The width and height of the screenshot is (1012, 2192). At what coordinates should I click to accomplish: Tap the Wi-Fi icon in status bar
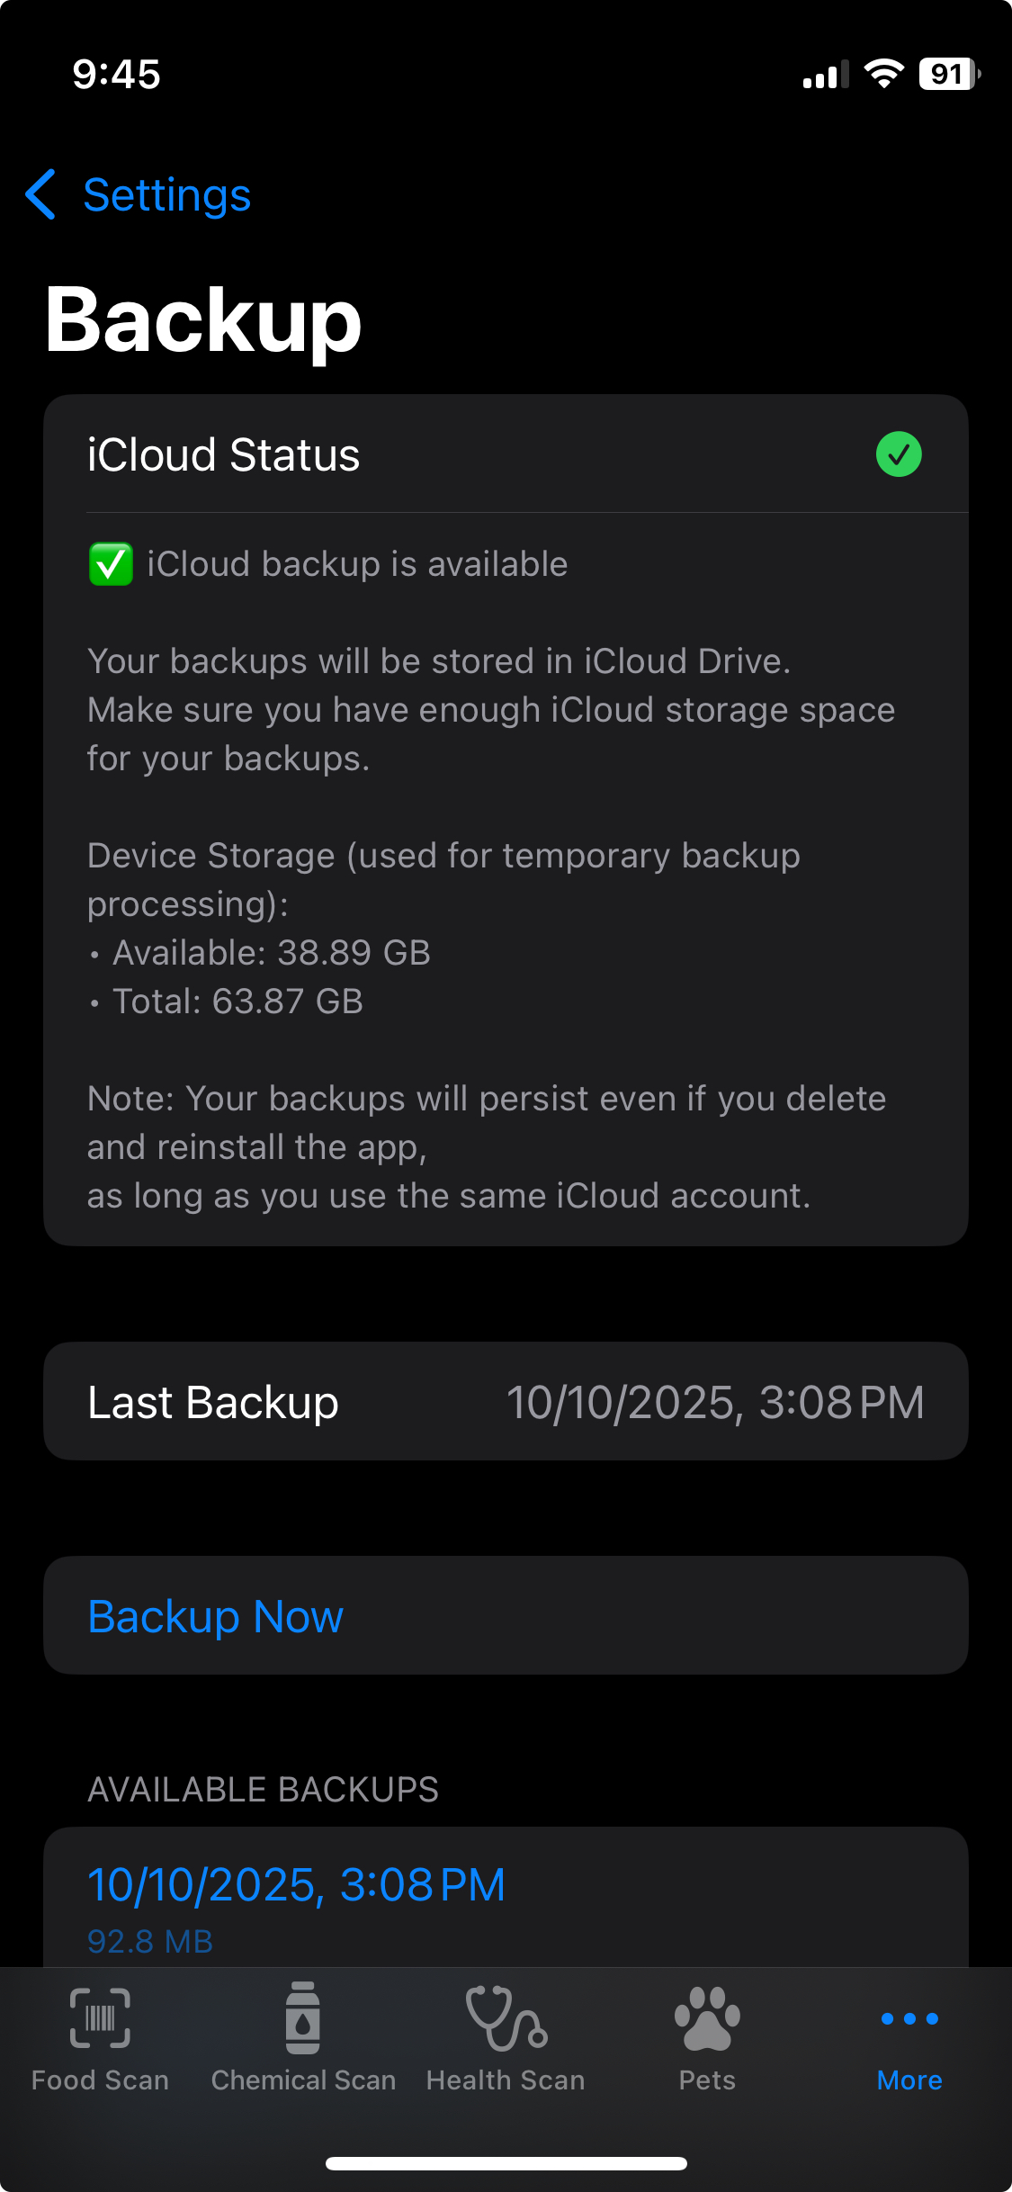coord(885,75)
